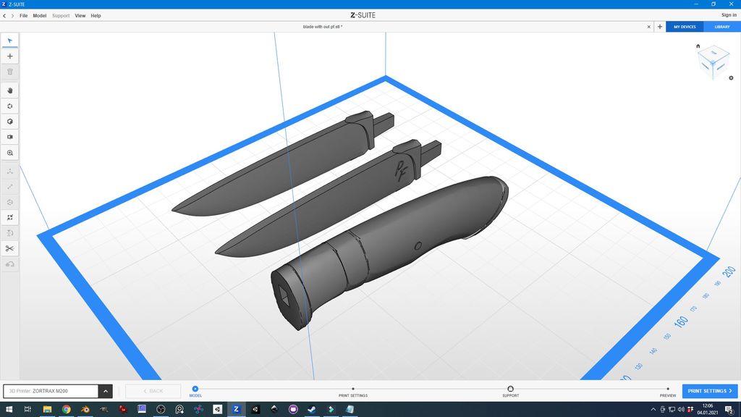Open Steam from the taskbar
The image size is (741, 417).
tap(312, 409)
